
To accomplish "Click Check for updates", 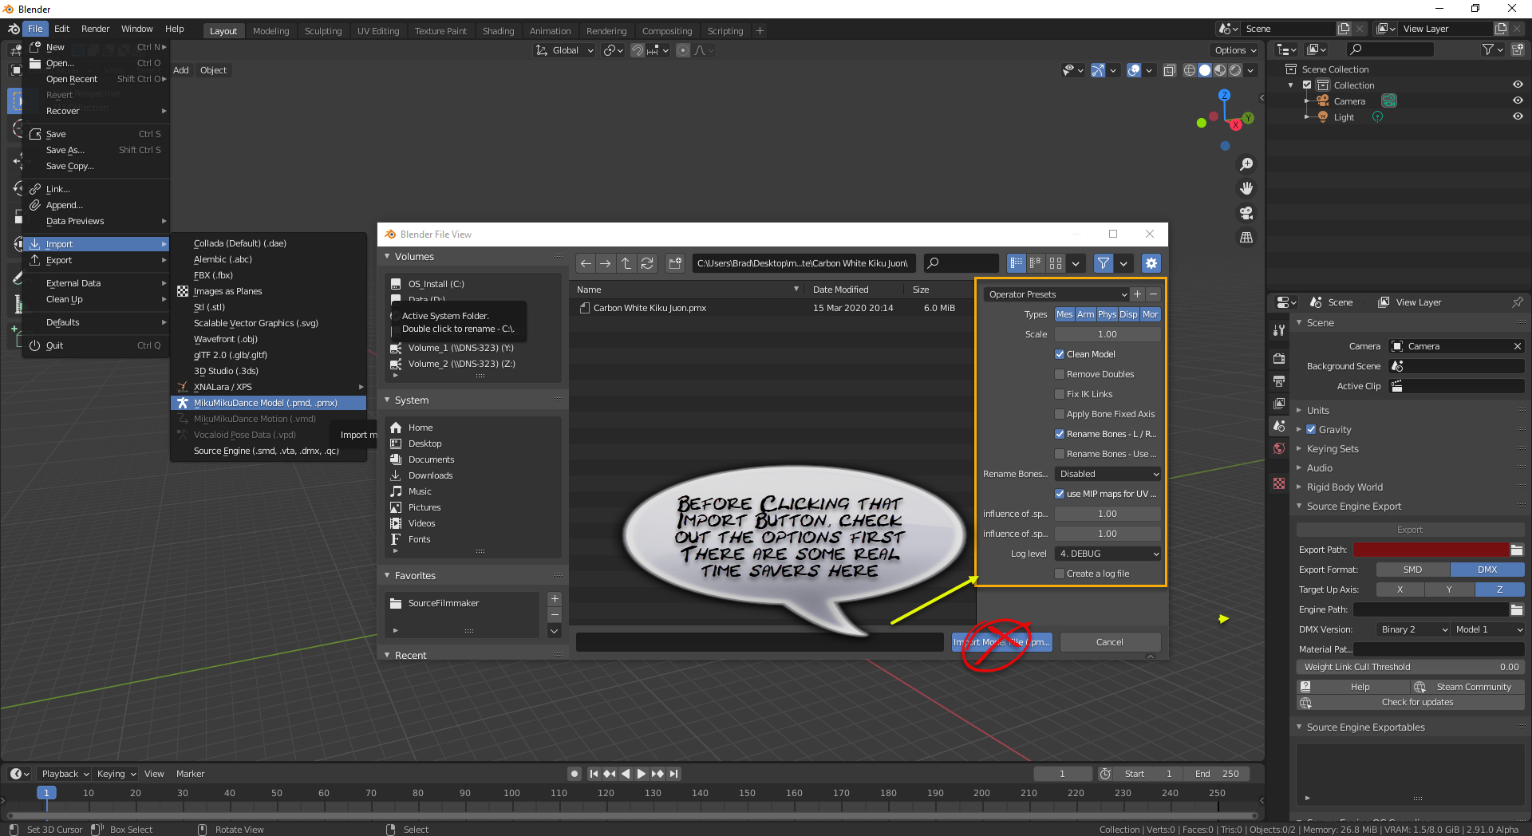I will click(x=1410, y=703).
